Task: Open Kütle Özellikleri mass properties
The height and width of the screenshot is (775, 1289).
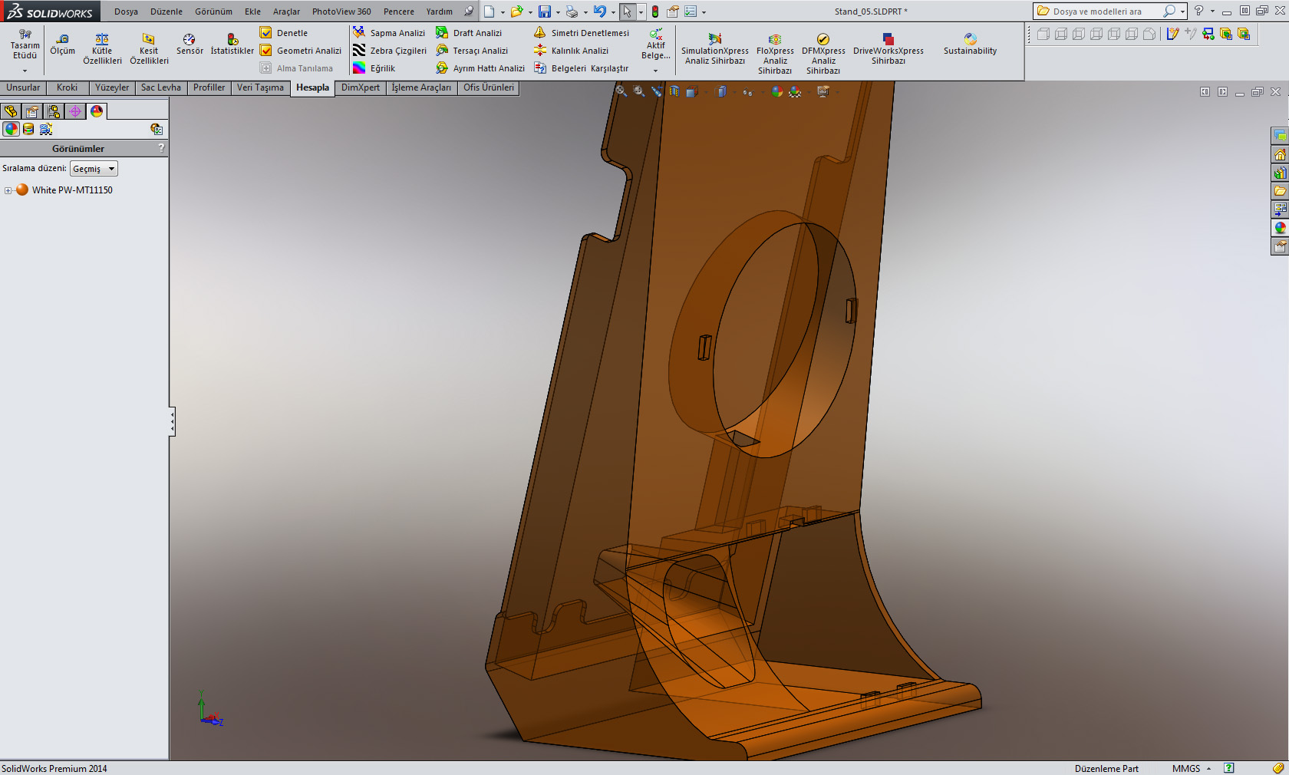Action: (102, 49)
